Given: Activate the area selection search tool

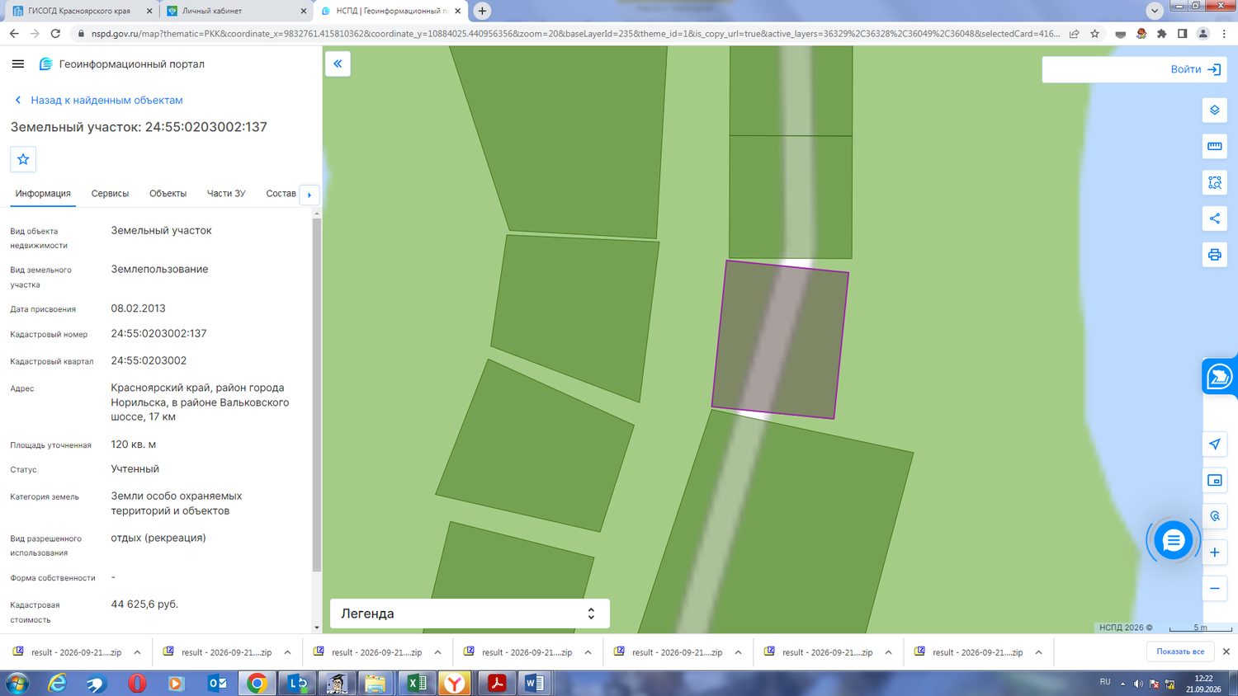Looking at the screenshot, I should pos(1214,182).
